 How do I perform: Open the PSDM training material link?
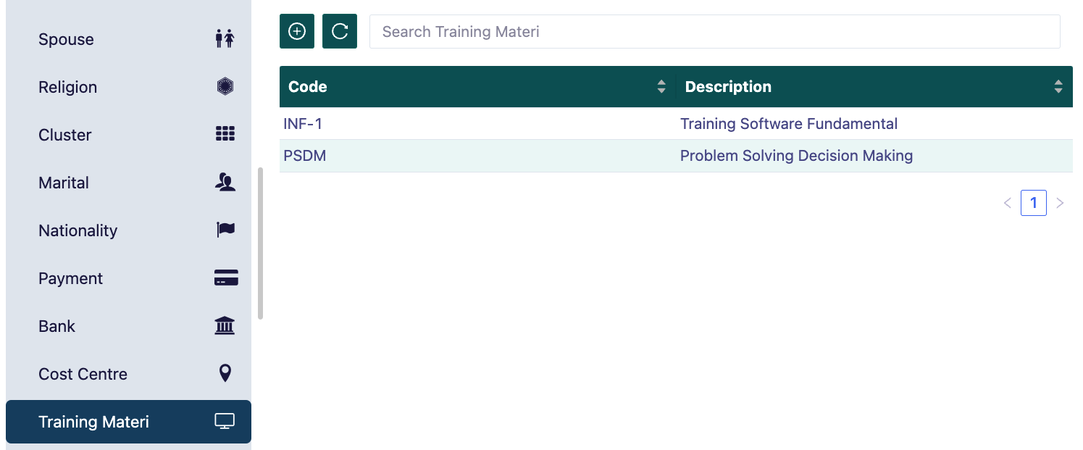304,155
